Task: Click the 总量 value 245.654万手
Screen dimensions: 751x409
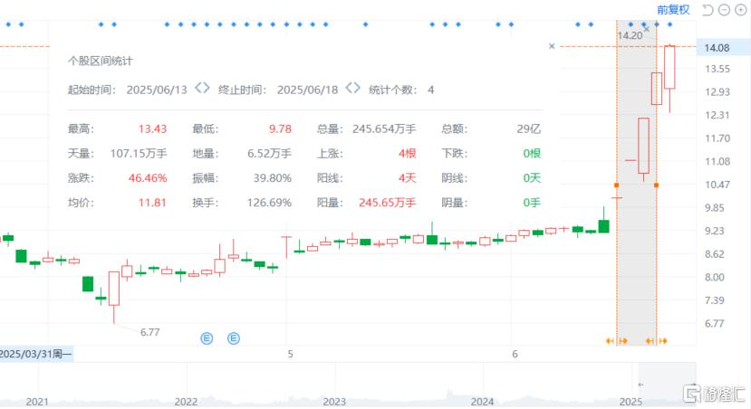Action: point(384,129)
